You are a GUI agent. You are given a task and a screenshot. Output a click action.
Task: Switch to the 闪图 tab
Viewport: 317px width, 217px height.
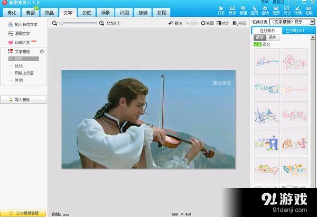pos(124,13)
